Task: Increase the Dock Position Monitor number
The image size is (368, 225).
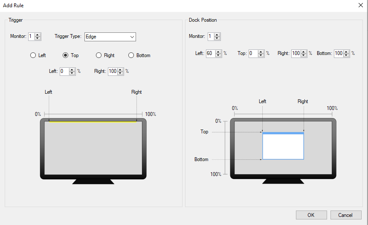Action: click(217, 35)
